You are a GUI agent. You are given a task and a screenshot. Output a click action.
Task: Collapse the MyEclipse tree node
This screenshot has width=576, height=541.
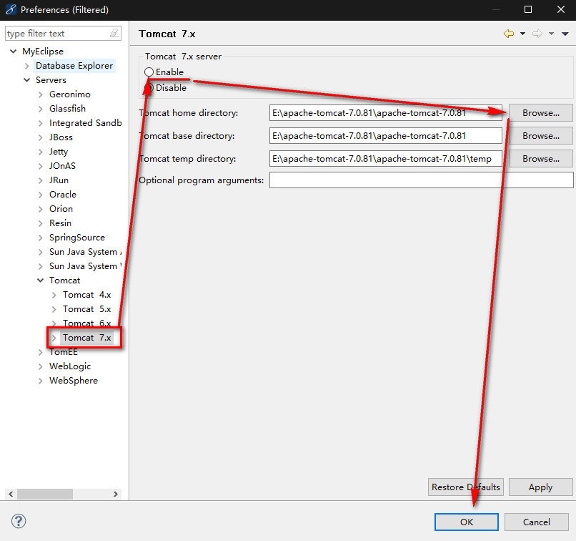14,51
